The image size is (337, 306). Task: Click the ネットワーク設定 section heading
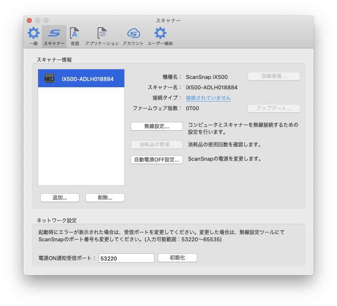coord(57,220)
